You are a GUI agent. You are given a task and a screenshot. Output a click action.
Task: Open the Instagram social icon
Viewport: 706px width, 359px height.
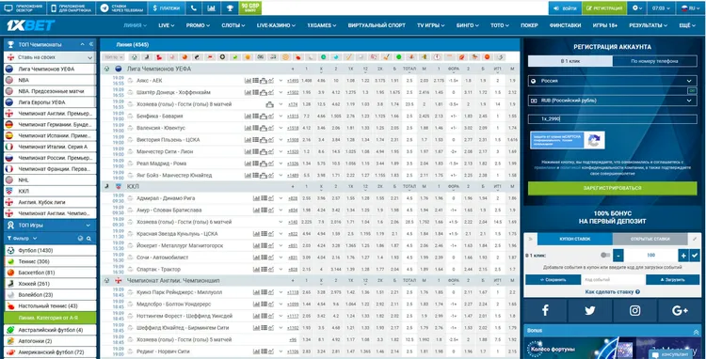pos(634,310)
